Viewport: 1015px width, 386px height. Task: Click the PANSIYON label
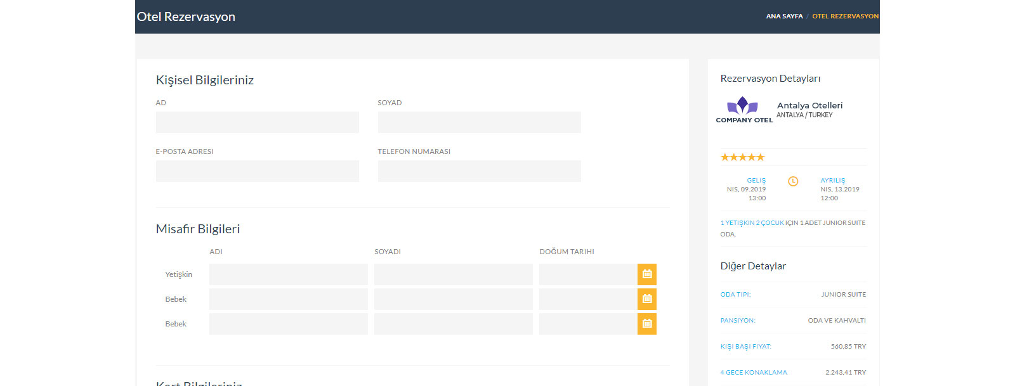(x=738, y=321)
